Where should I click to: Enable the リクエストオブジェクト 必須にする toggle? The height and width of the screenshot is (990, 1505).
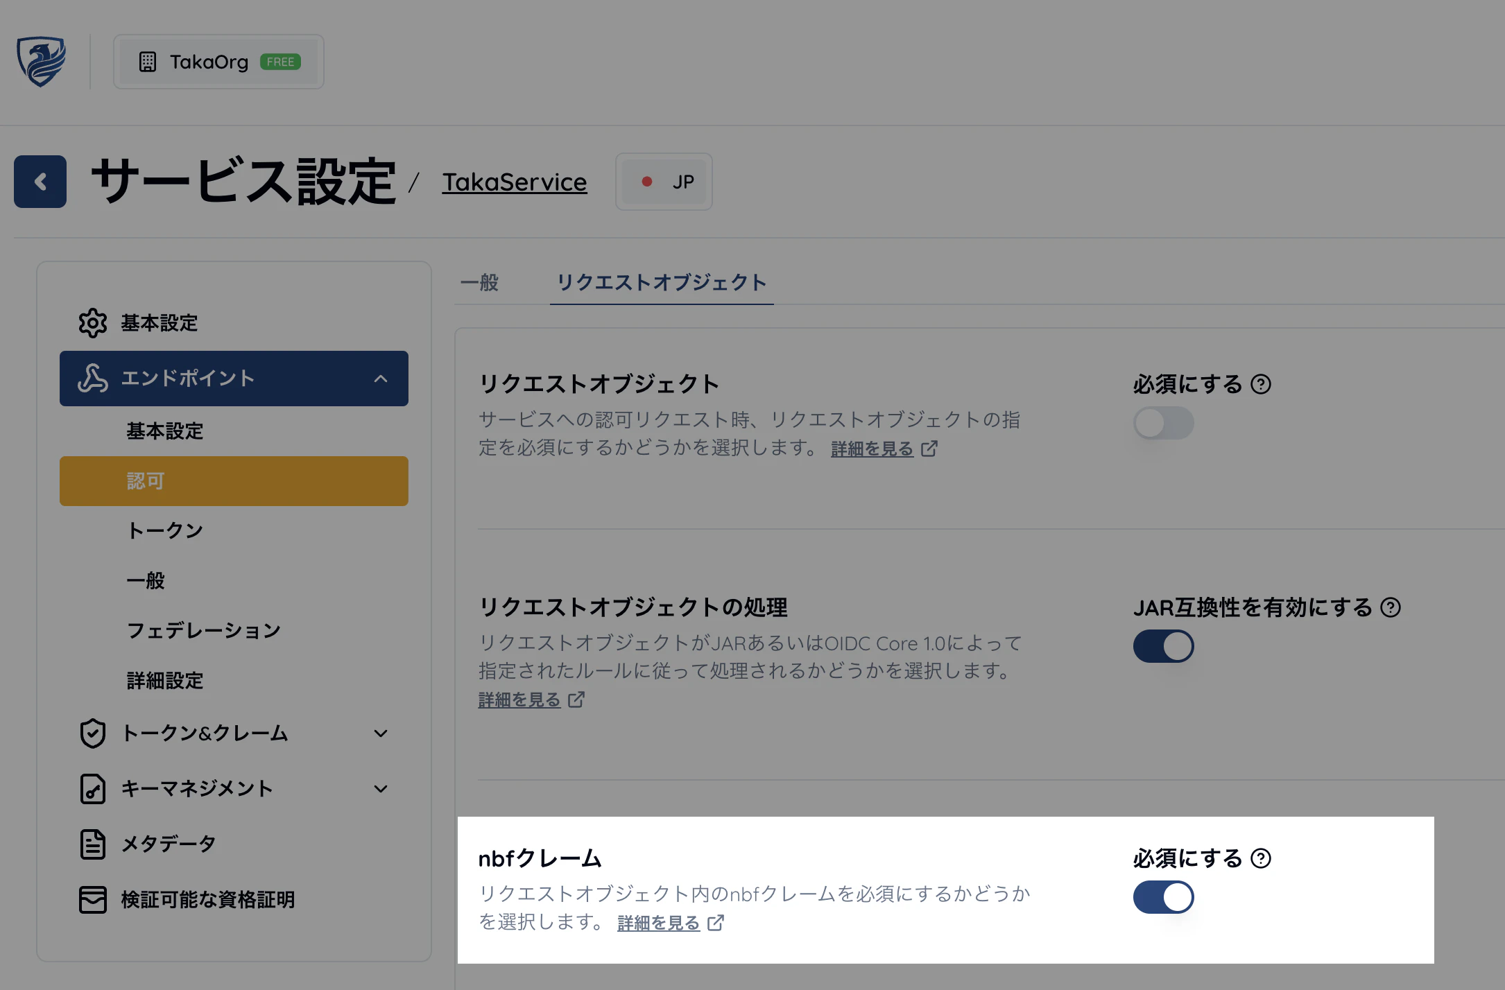click(1163, 423)
